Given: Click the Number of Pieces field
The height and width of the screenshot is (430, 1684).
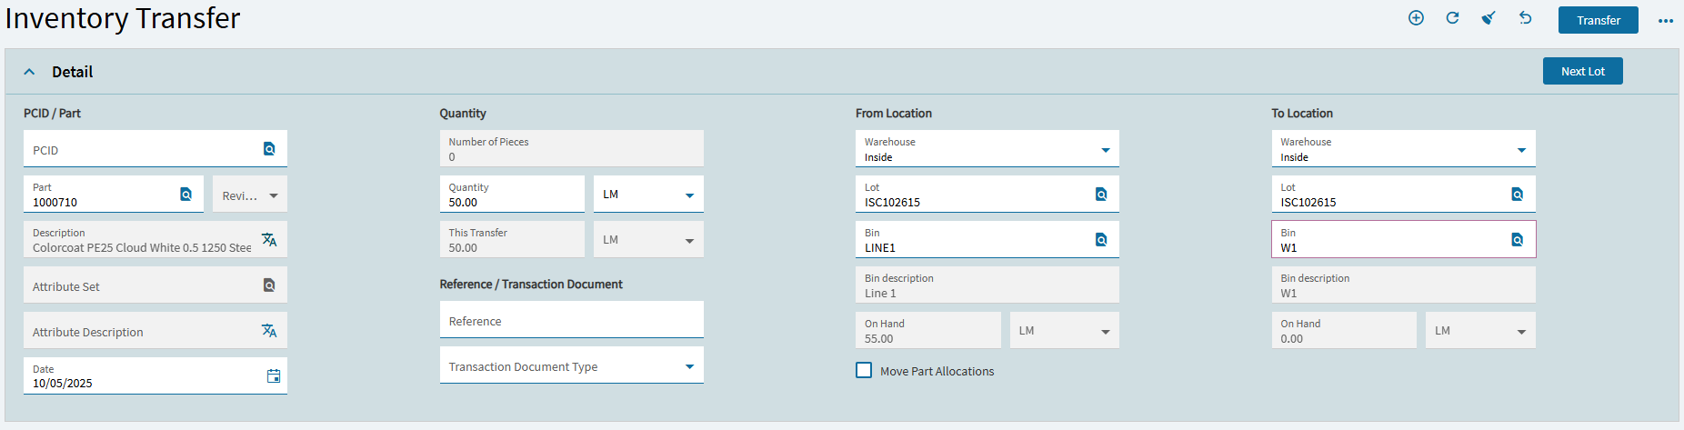Looking at the screenshot, I should click(x=572, y=149).
